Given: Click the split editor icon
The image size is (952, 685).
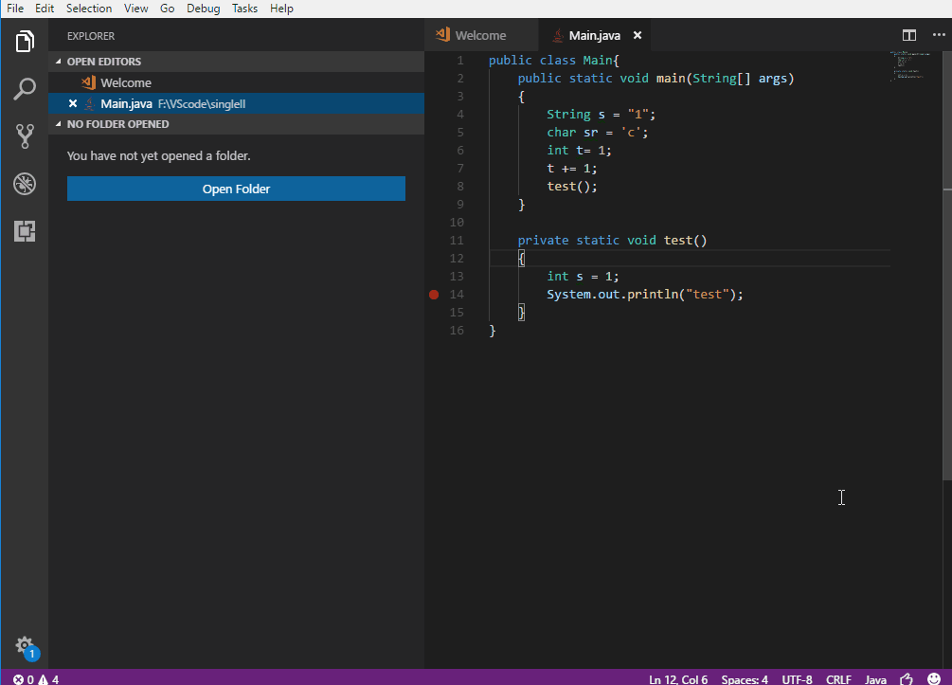Looking at the screenshot, I should pyautogui.click(x=909, y=35).
